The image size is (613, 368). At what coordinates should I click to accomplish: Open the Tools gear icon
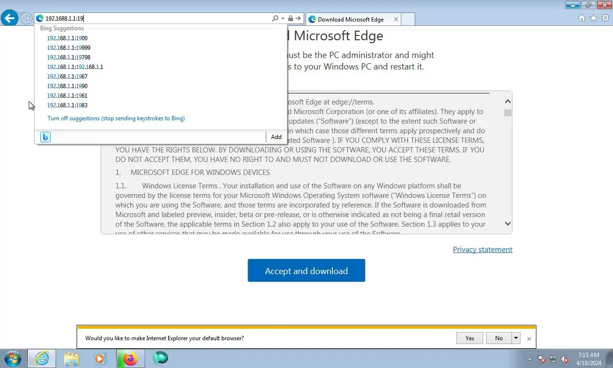click(x=605, y=18)
